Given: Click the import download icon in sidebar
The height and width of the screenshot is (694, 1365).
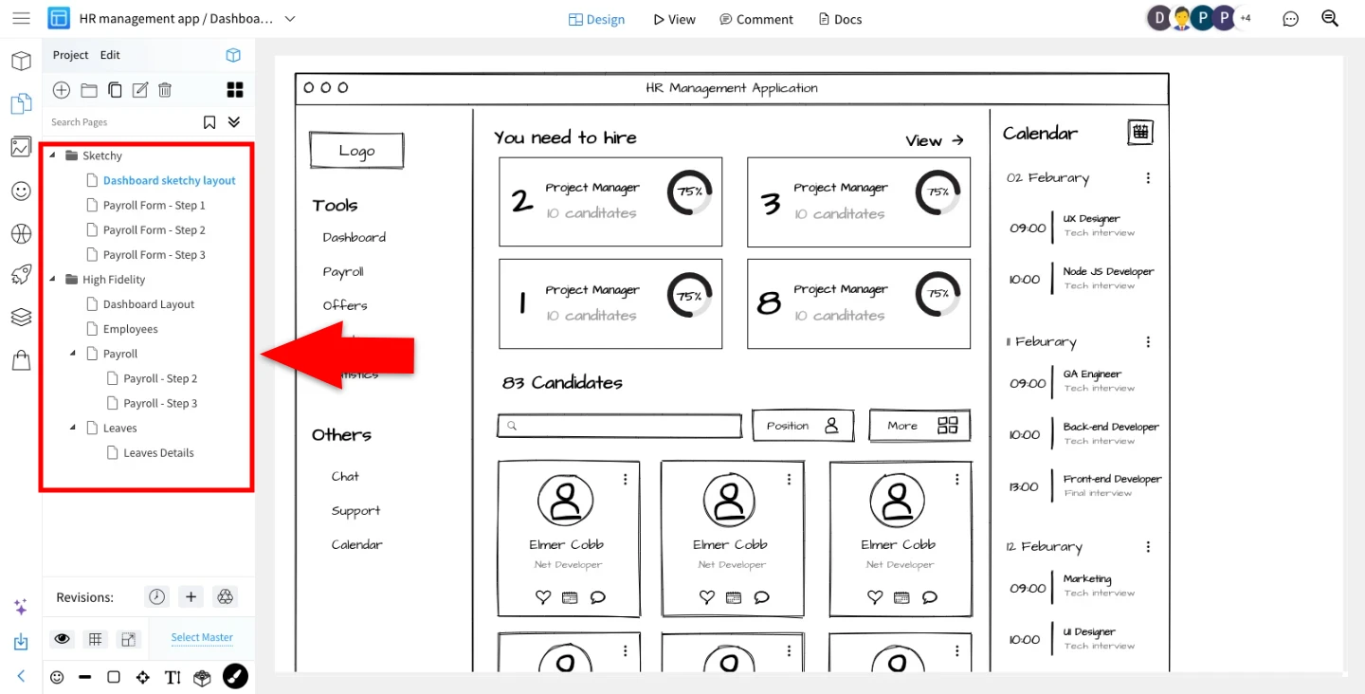Looking at the screenshot, I should (x=21, y=643).
